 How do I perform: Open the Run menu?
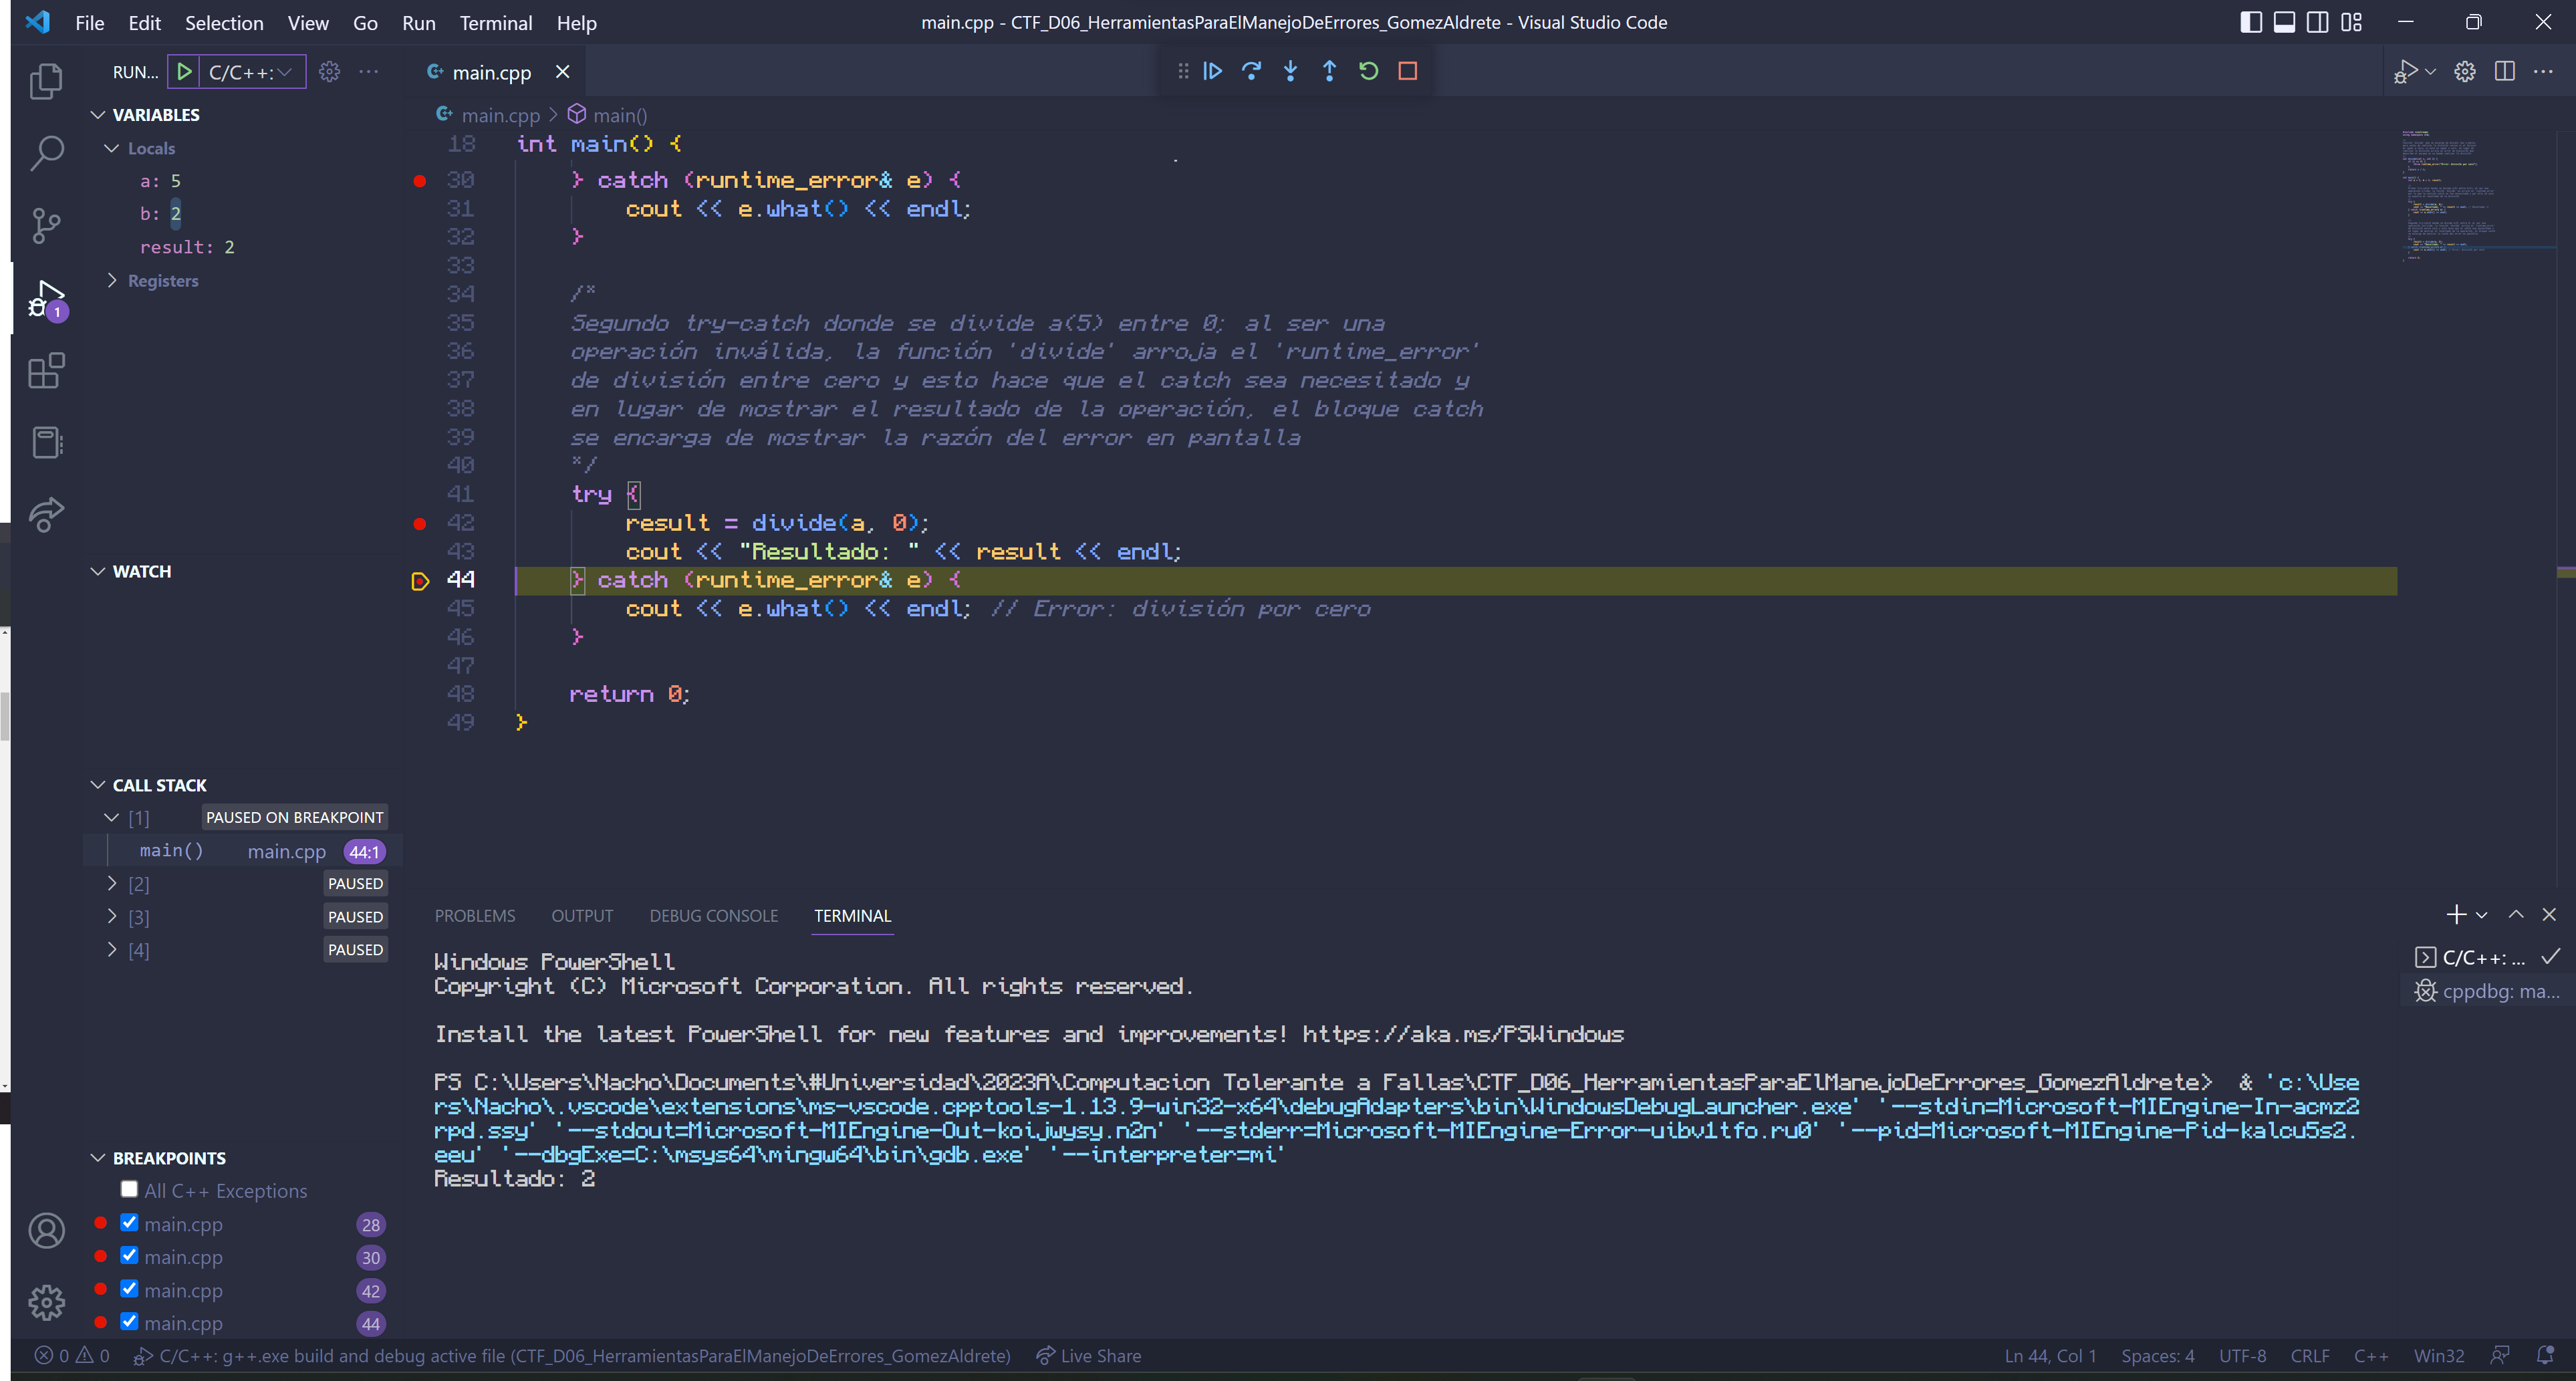point(418,22)
